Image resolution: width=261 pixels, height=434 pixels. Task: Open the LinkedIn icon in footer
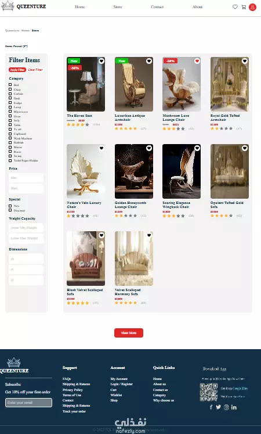click(x=234, y=407)
